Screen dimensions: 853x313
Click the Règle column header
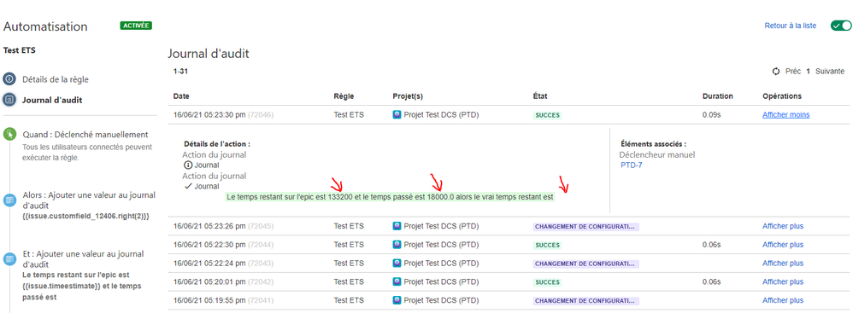coord(344,96)
